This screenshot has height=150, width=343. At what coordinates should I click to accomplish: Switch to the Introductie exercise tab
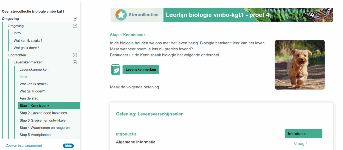point(303,134)
